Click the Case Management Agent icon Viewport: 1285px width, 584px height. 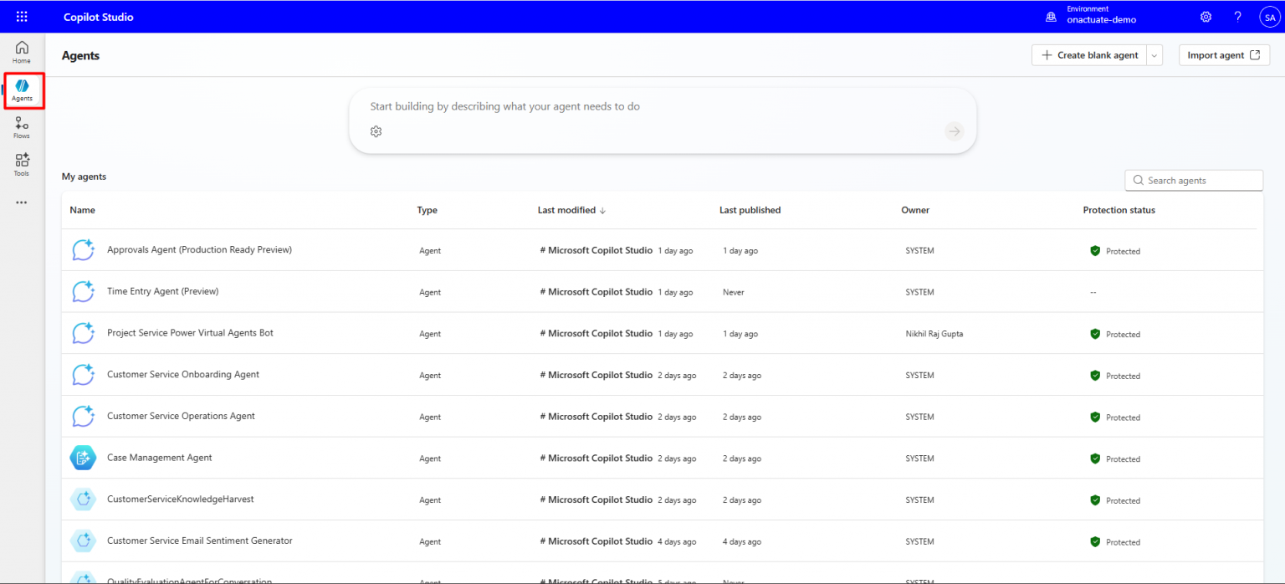click(83, 458)
